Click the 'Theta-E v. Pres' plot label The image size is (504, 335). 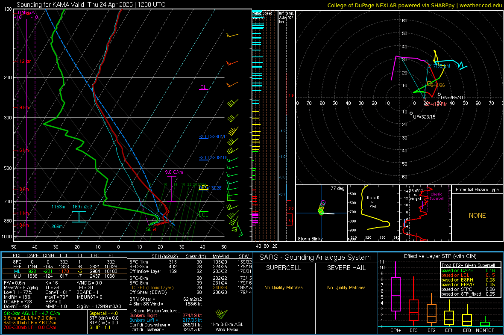(372, 202)
